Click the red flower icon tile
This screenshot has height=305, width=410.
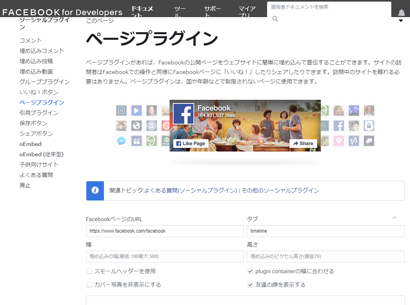click(x=166, y=126)
